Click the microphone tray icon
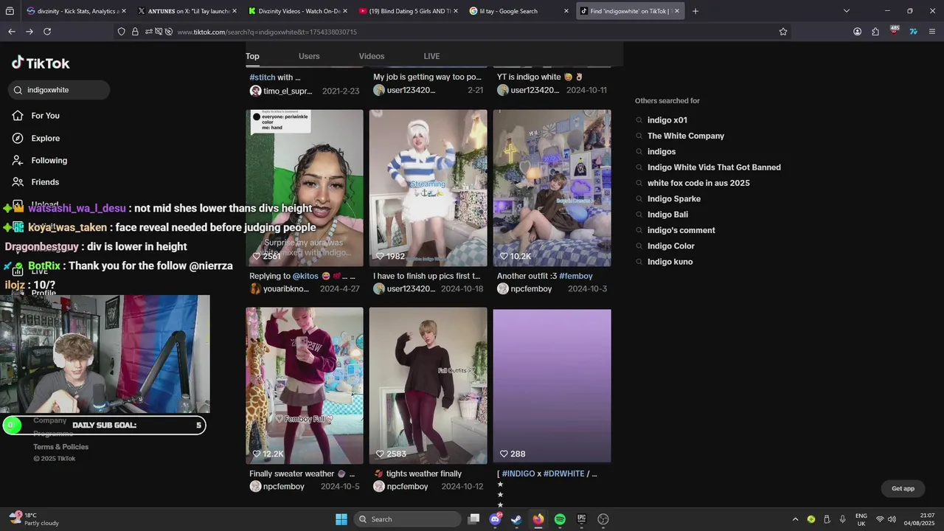 842,519
